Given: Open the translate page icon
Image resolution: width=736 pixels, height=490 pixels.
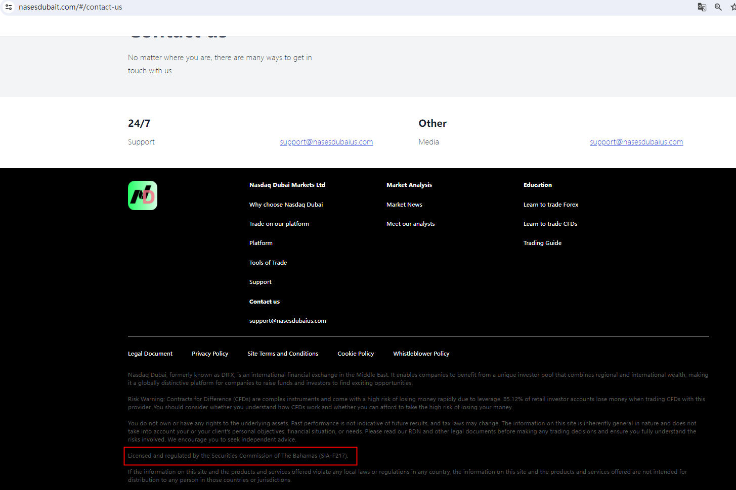Looking at the screenshot, I should click(x=702, y=7).
